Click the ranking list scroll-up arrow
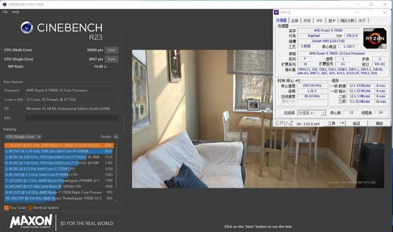The height and width of the screenshot is (232, 393). [x=116, y=144]
